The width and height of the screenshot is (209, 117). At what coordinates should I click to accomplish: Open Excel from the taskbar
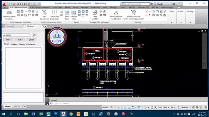pyautogui.click(x=41, y=114)
